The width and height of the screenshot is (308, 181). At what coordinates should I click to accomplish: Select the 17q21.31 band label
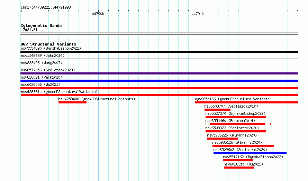coord(29,30)
